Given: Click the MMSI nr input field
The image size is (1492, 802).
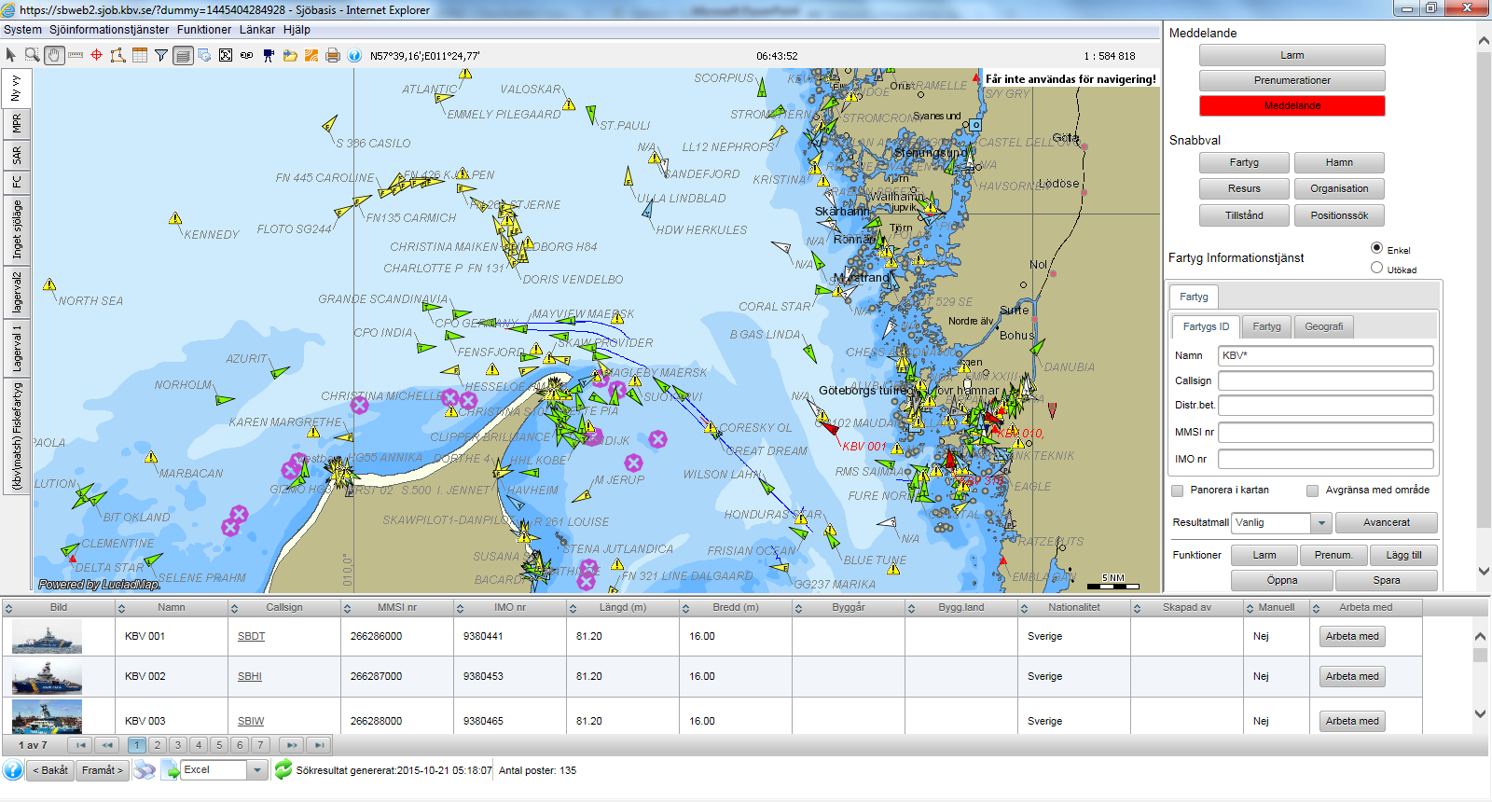Looking at the screenshot, I should (x=1325, y=432).
